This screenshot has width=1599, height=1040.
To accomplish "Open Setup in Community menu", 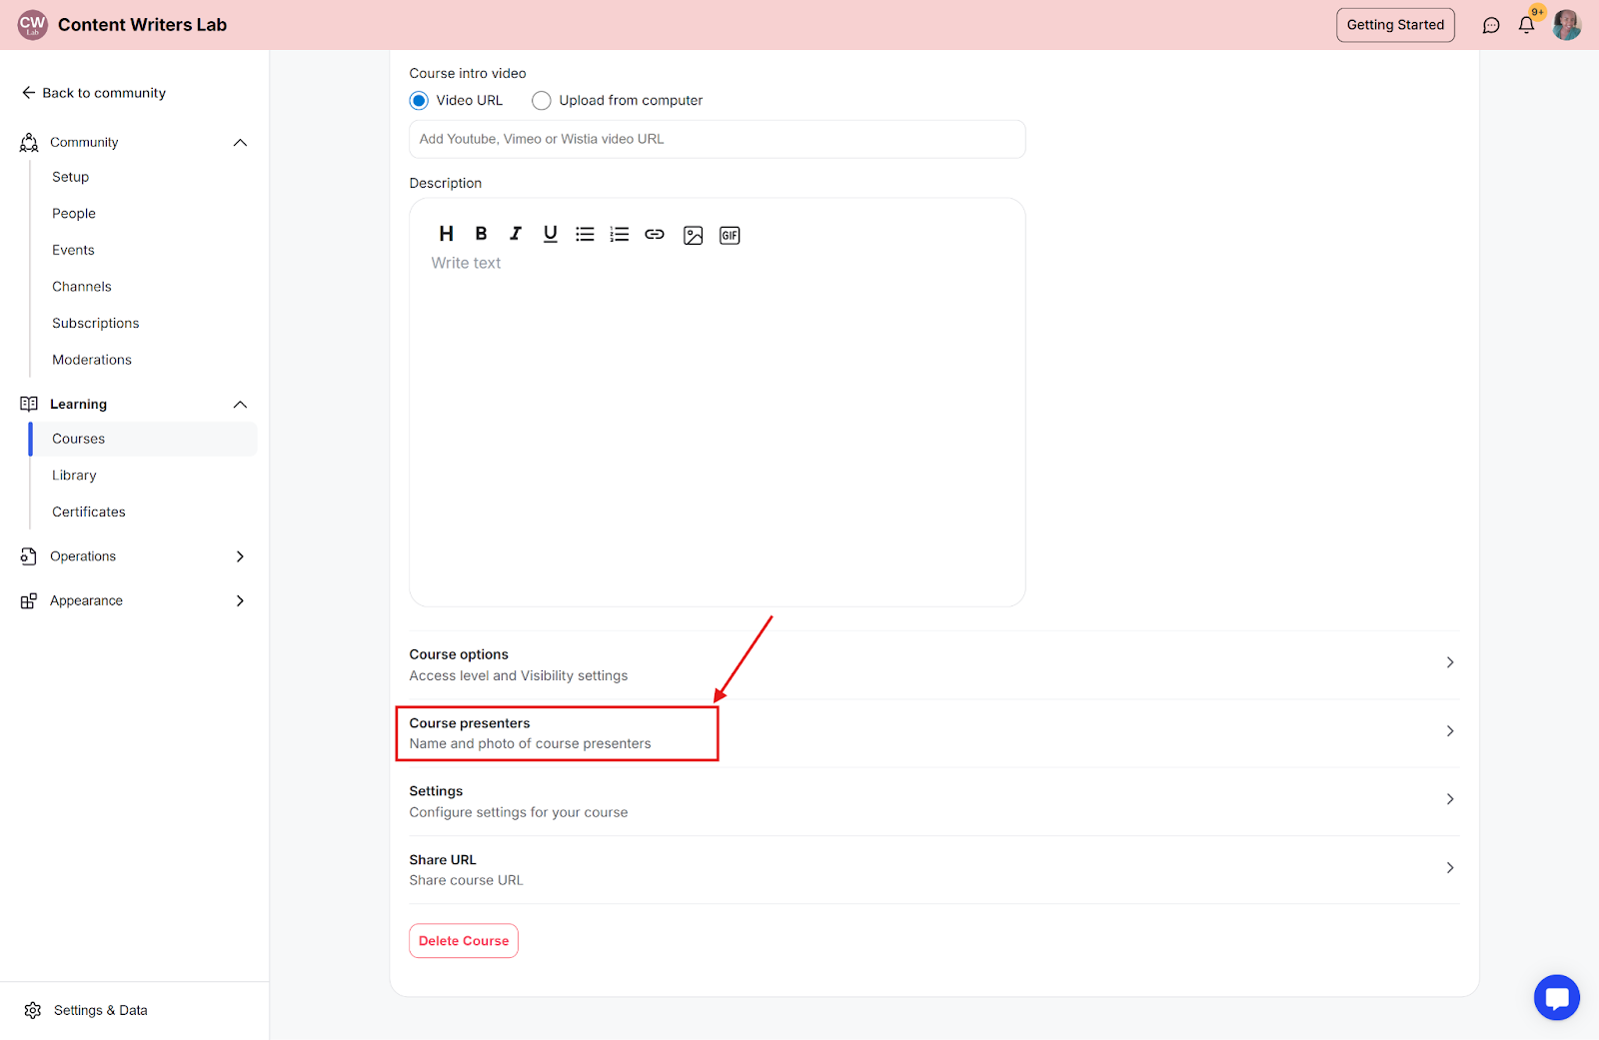I will [71, 177].
